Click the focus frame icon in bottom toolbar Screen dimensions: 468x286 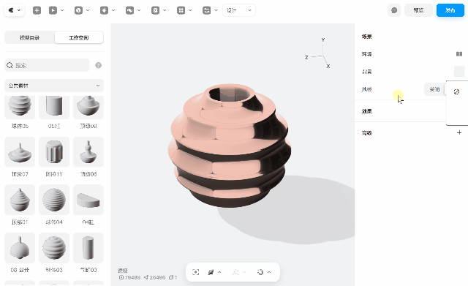point(195,272)
